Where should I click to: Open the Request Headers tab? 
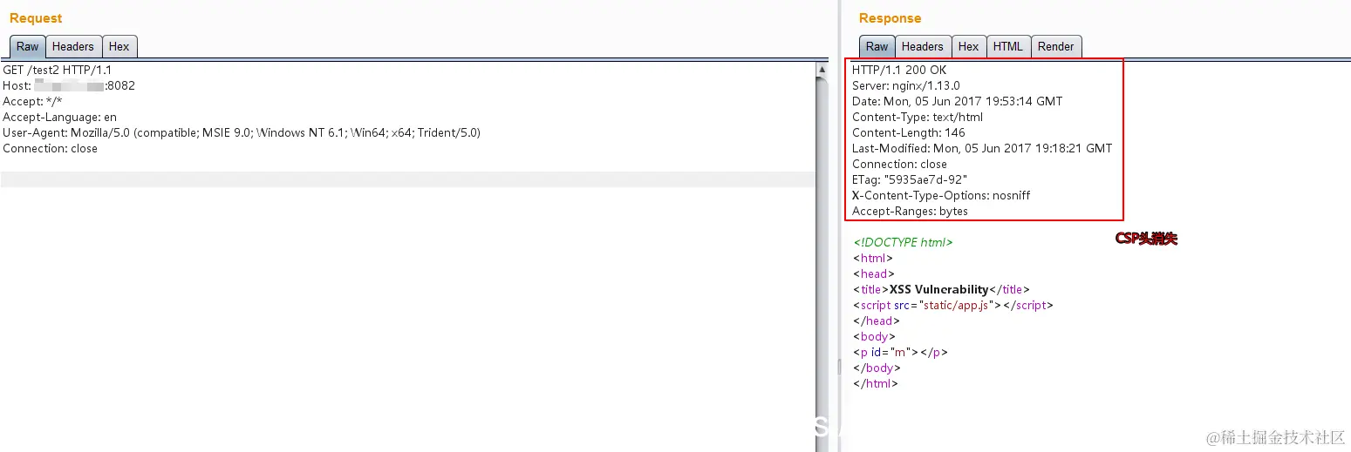click(73, 47)
